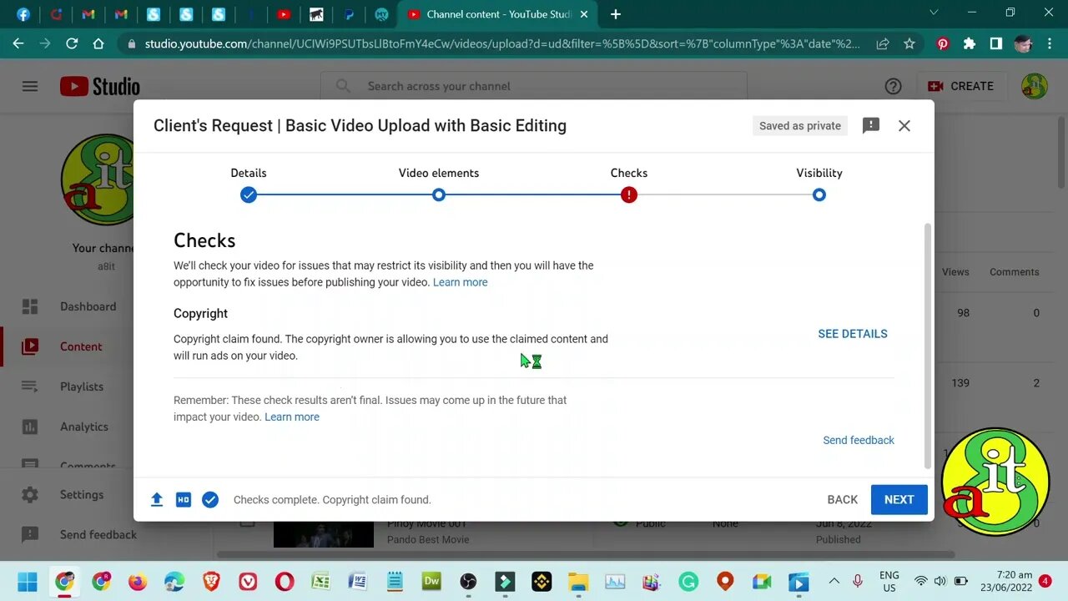Image resolution: width=1068 pixels, height=601 pixels.
Task: Open Learn more link in Checks description
Action: coord(461,282)
